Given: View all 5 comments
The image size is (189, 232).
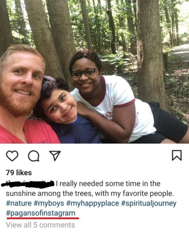Looking at the screenshot, I should point(40,225).
